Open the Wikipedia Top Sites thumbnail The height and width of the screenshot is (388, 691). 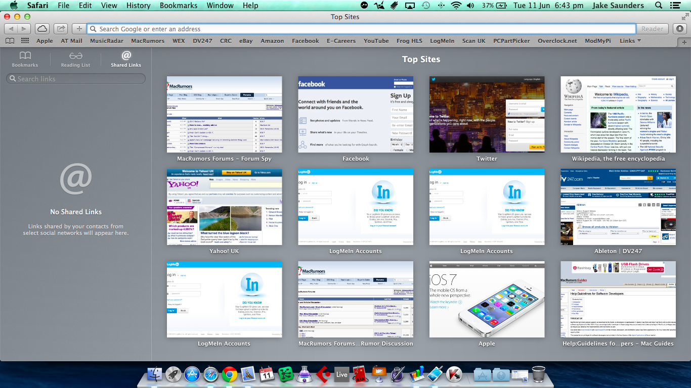(x=618, y=115)
